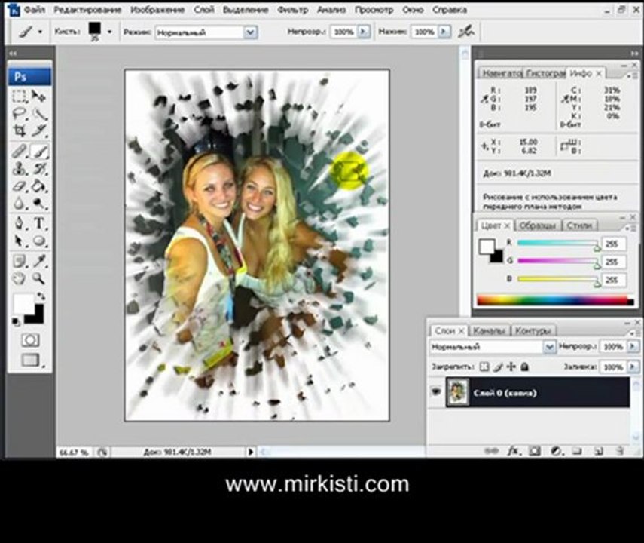Open layer fill arrow in Layers panel

click(633, 366)
